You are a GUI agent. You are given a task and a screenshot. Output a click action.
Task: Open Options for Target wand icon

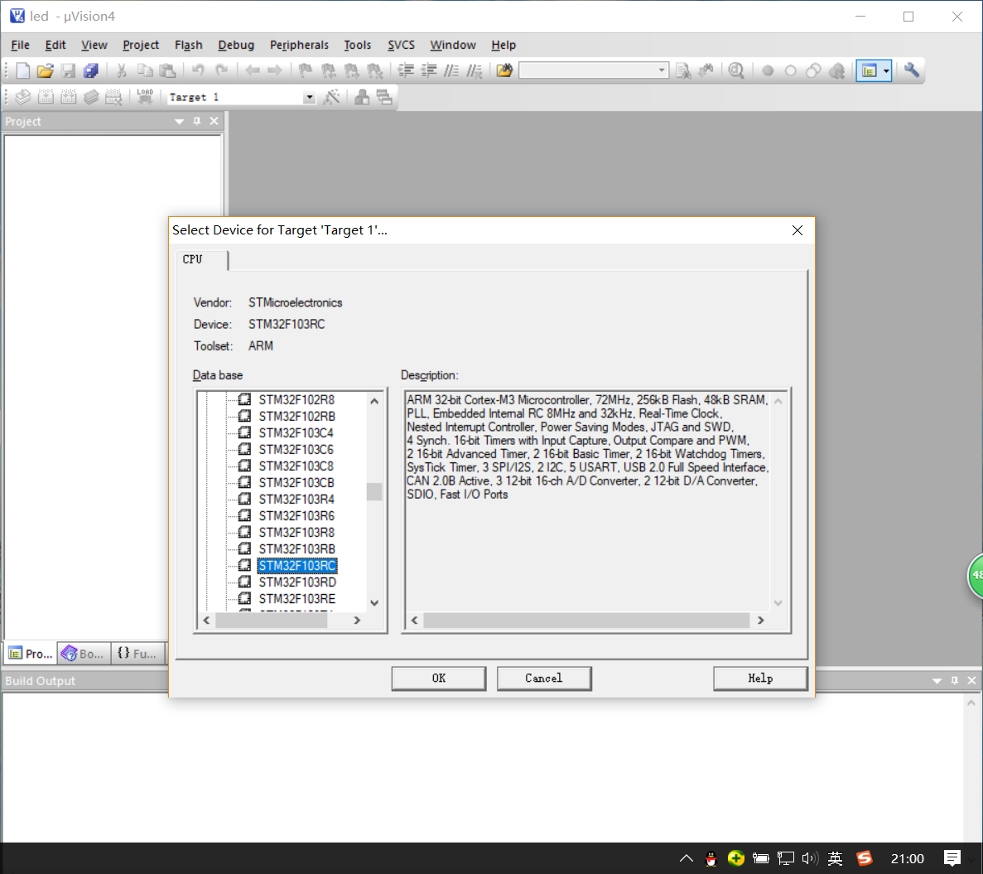click(x=331, y=97)
